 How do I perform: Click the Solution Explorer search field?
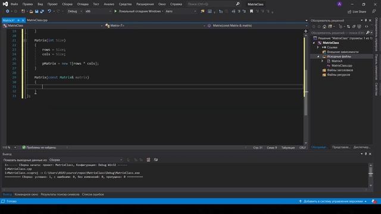click(x=338, y=33)
